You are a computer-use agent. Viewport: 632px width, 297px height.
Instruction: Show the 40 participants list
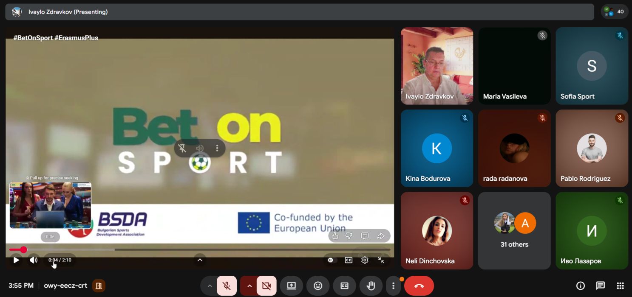pyautogui.click(x=615, y=12)
